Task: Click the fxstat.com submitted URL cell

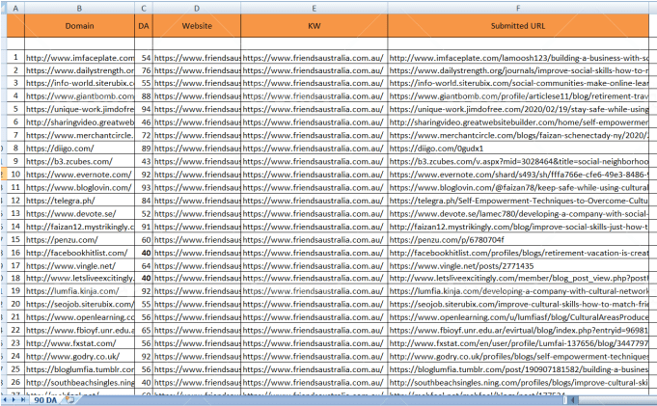Action: [518, 342]
